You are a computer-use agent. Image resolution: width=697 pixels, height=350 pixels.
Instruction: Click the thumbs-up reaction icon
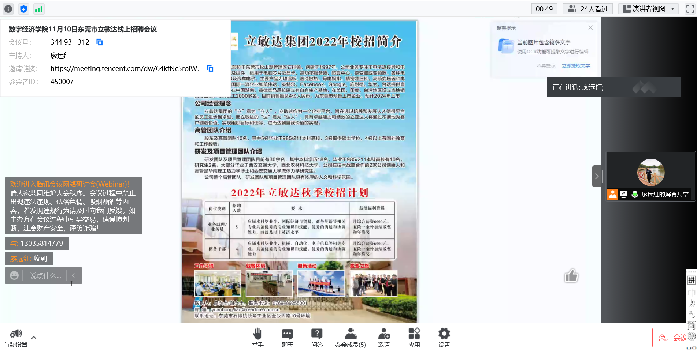click(571, 276)
